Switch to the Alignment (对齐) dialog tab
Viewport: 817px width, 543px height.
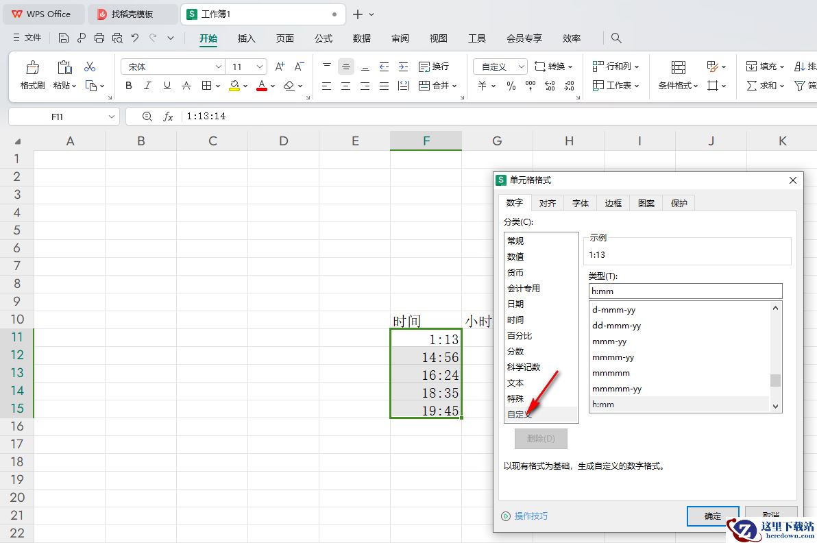[x=547, y=203]
